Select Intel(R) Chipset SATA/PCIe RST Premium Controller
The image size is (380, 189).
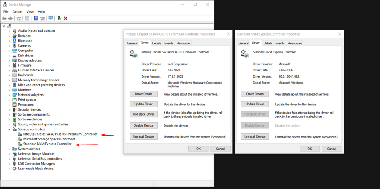(x=60, y=134)
